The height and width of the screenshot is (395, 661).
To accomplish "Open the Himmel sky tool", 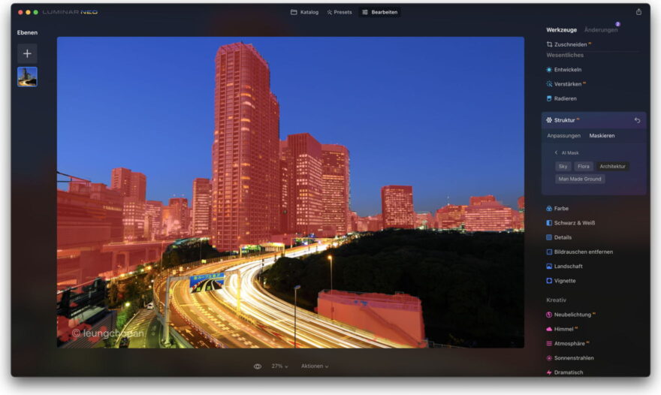I will pyautogui.click(x=565, y=329).
